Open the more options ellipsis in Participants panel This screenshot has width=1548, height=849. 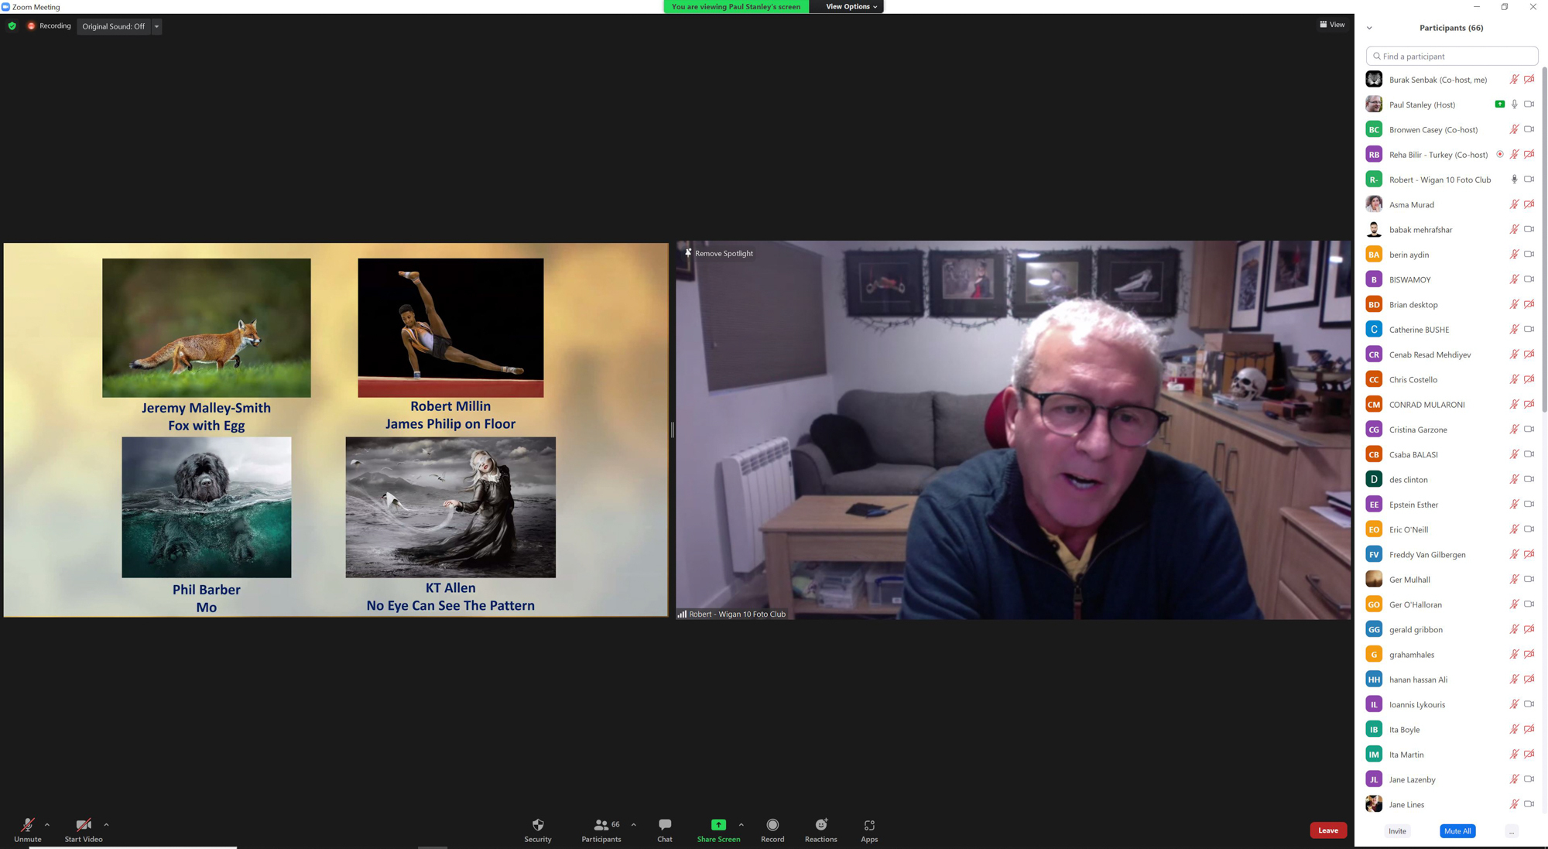(1511, 831)
